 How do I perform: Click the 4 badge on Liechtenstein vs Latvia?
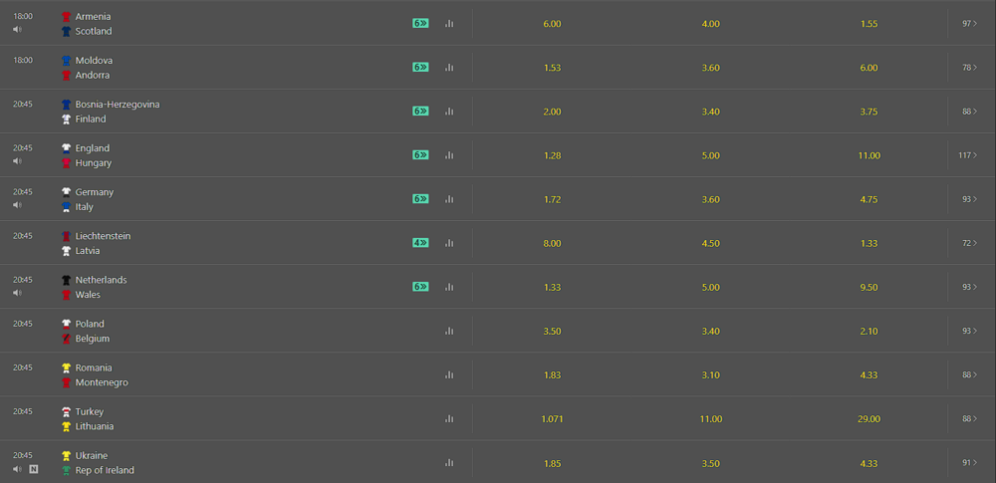[420, 243]
